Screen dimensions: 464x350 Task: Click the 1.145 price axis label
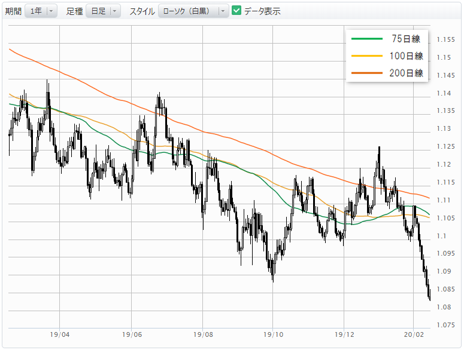445,75
